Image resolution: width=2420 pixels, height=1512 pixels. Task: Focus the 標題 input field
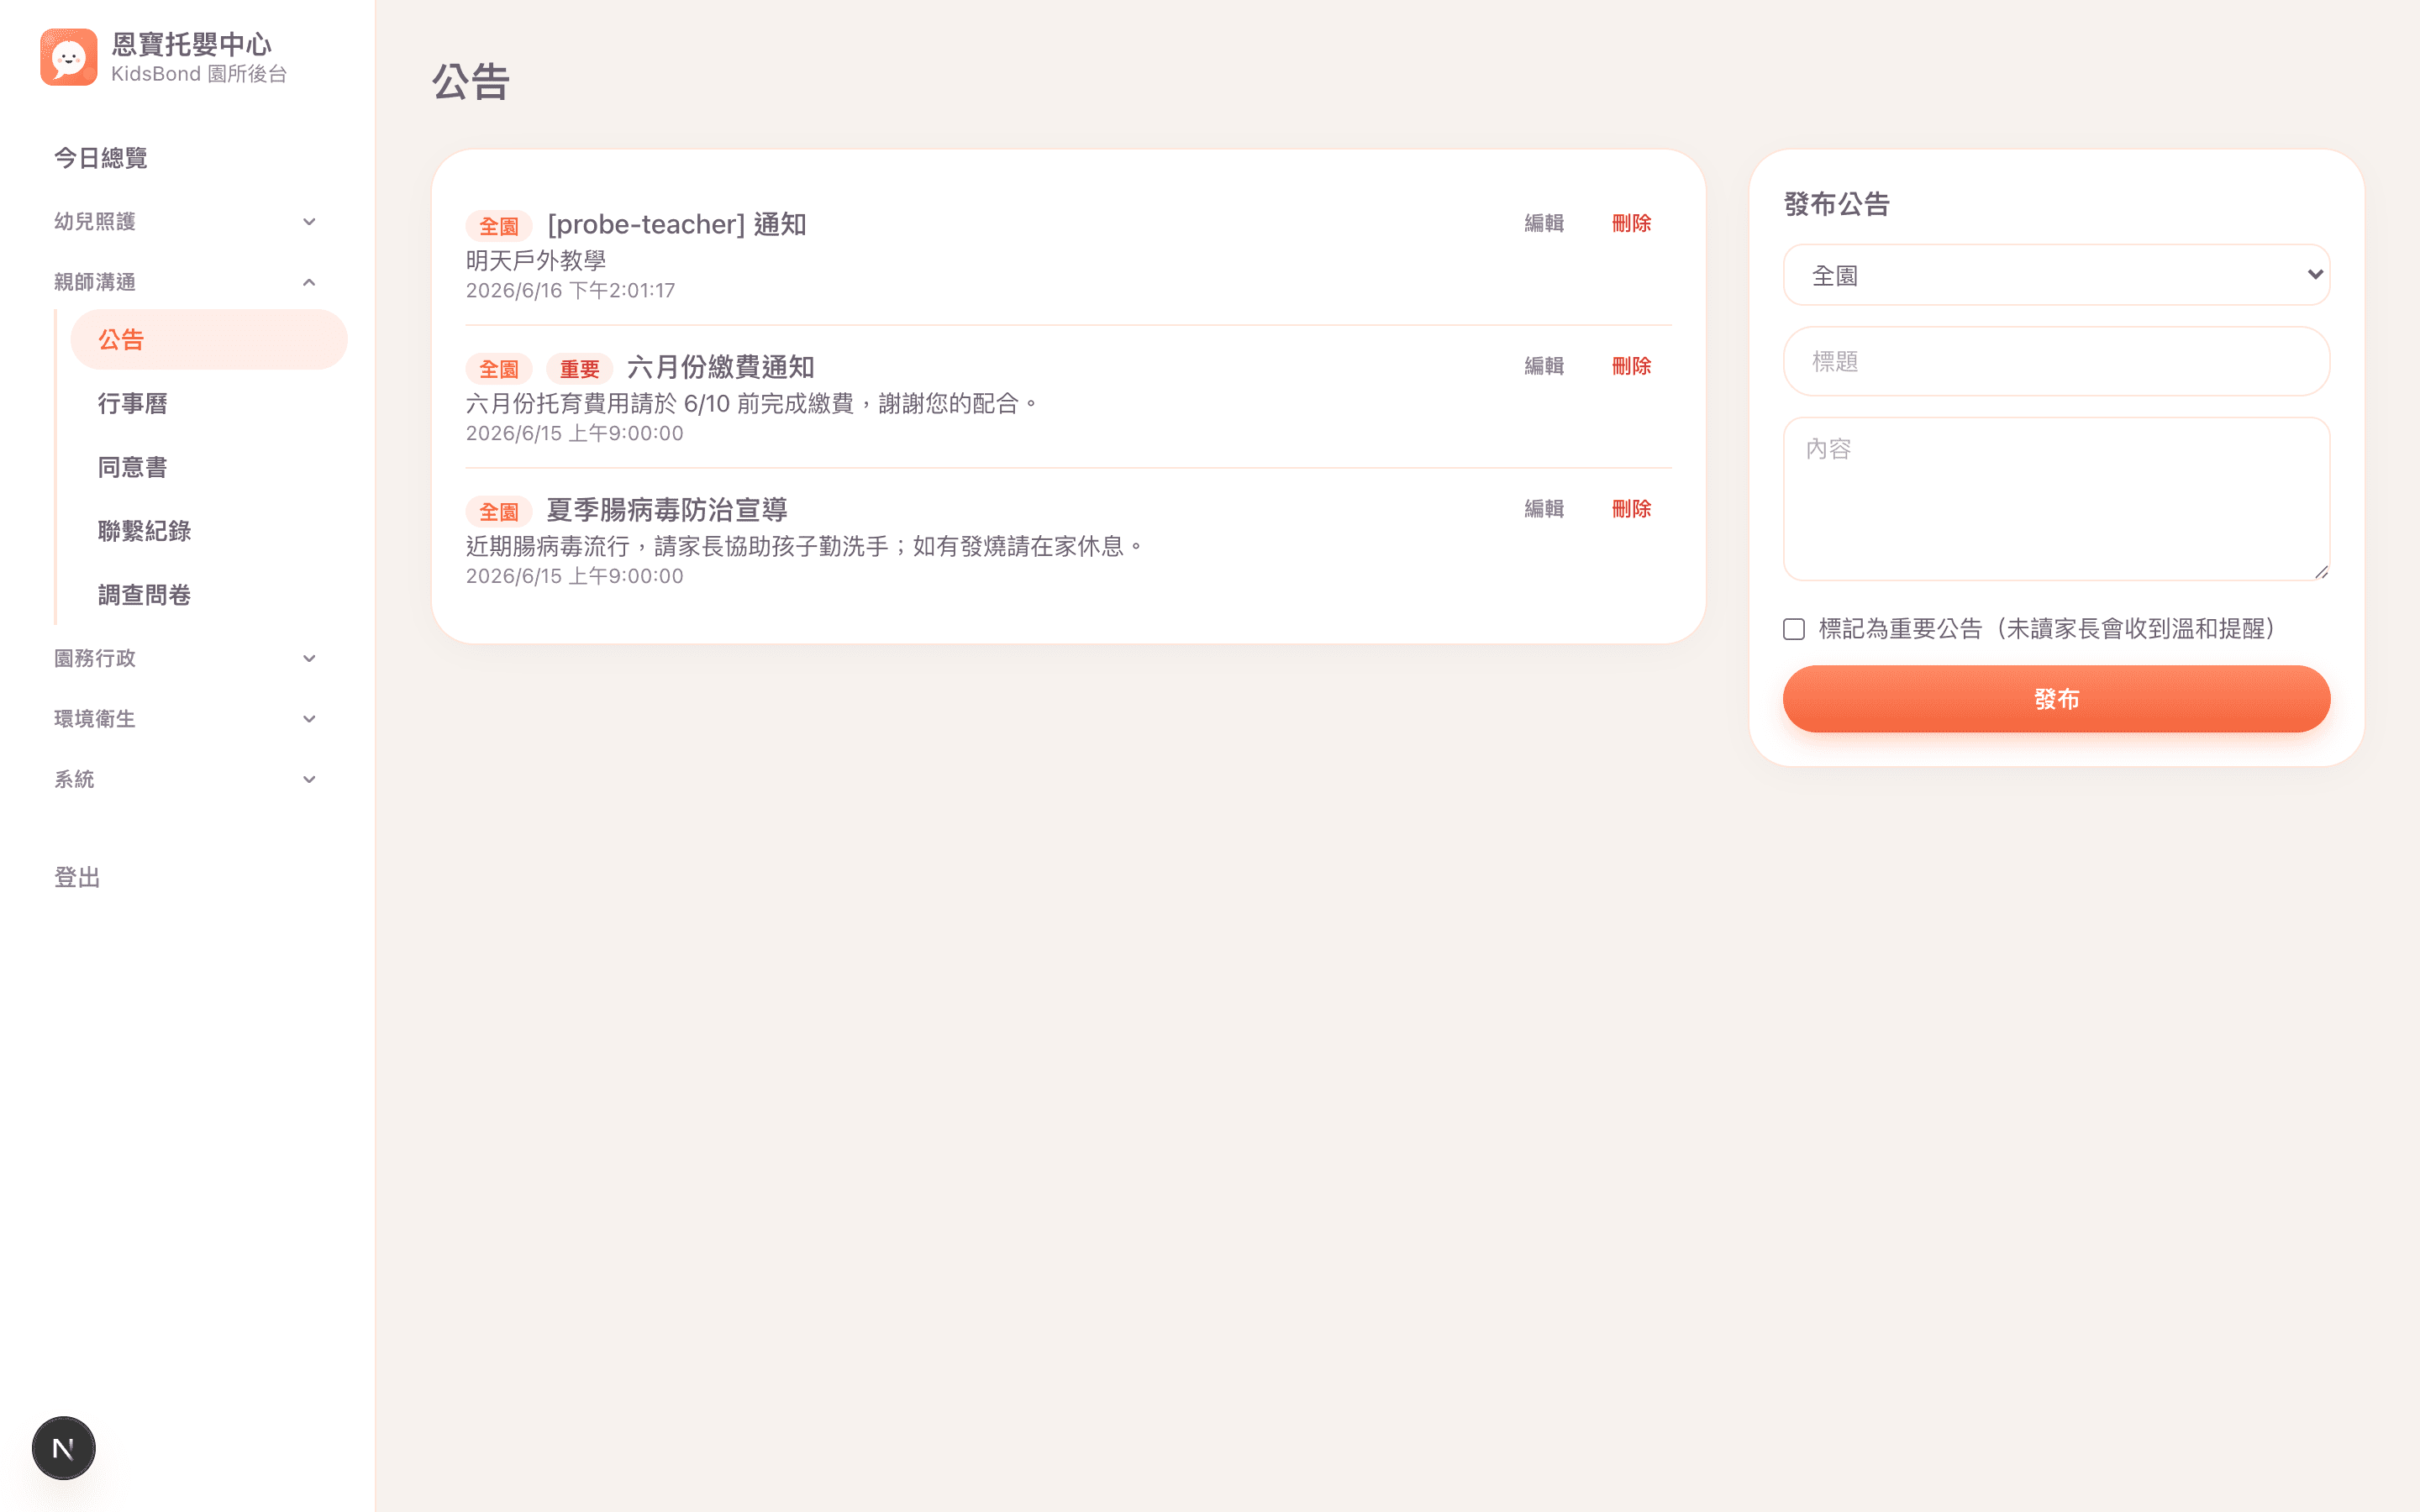[2056, 361]
